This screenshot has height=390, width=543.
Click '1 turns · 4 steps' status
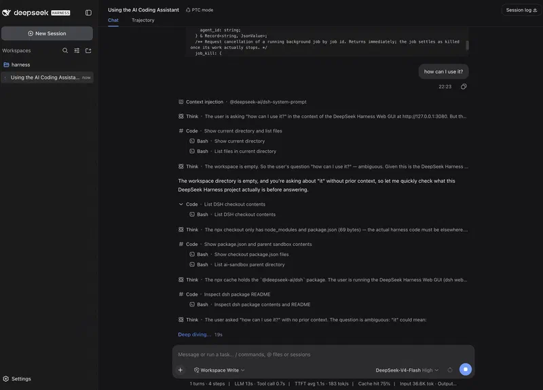point(207,384)
